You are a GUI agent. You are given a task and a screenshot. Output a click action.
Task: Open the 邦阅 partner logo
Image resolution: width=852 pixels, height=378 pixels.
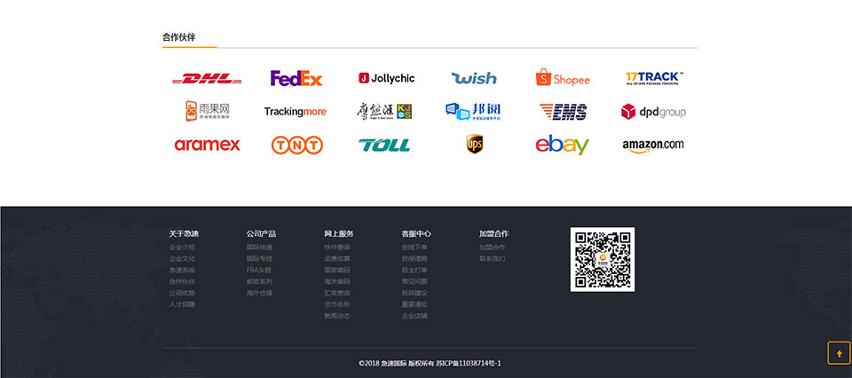click(x=473, y=111)
